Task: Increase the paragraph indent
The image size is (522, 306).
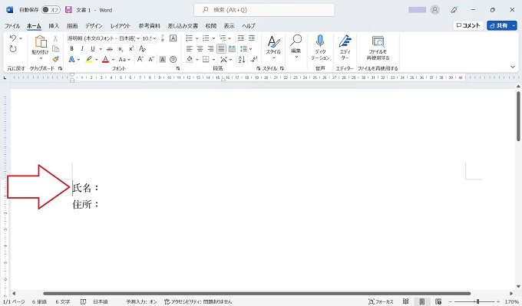Action: (252, 38)
